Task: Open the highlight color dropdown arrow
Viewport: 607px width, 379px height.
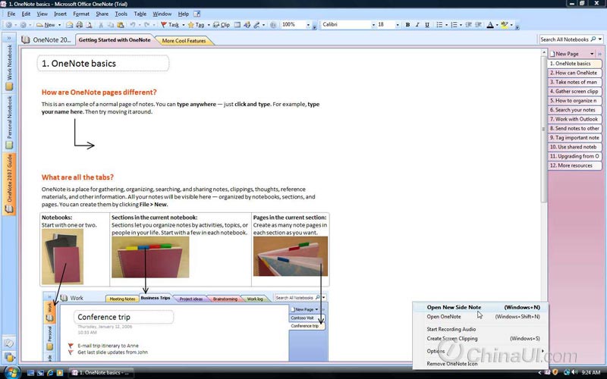Action: (x=511, y=25)
